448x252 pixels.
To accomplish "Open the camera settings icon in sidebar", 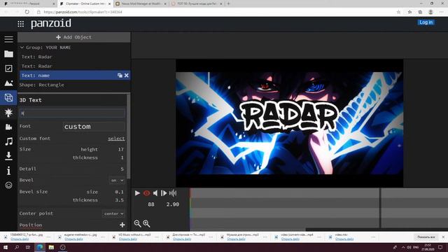I will click(x=8, y=127).
